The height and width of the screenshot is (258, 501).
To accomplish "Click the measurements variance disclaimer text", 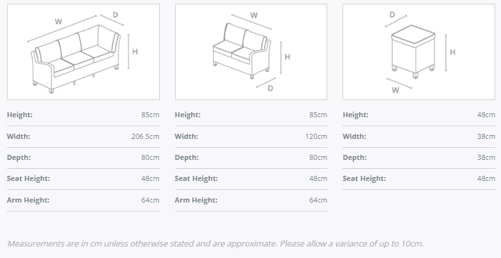I will [x=215, y=243].
